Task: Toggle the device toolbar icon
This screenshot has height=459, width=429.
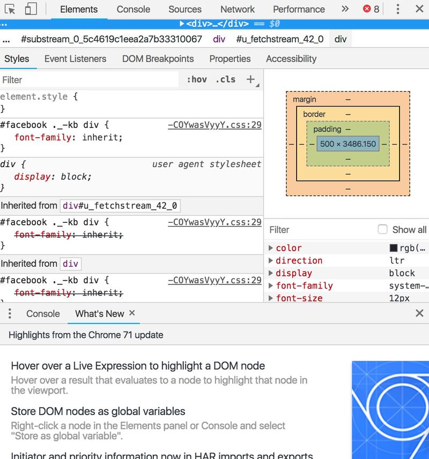Action: [31, 9]
